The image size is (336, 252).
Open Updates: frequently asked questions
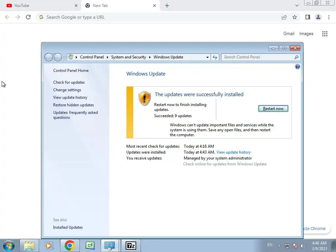click(75, 115)
